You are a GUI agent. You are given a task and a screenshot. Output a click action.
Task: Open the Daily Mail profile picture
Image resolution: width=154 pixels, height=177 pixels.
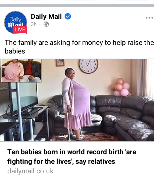click(x=16, y=22)
